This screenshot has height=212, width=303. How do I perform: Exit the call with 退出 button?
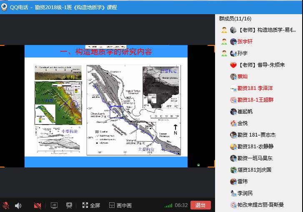pos(200,205)
